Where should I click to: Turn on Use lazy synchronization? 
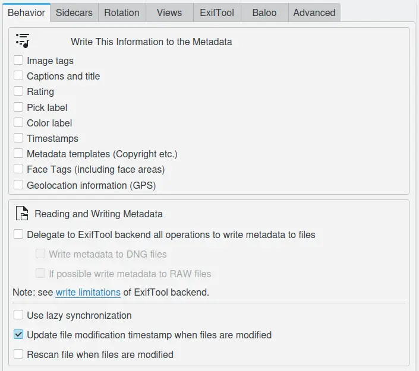pyautogui.click(x=18, y=315)
